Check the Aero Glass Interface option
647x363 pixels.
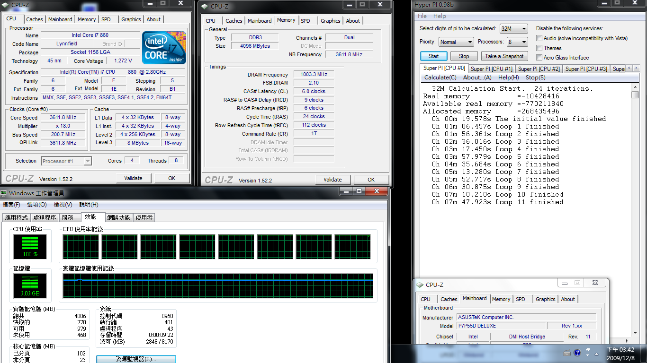pos(539,57)
